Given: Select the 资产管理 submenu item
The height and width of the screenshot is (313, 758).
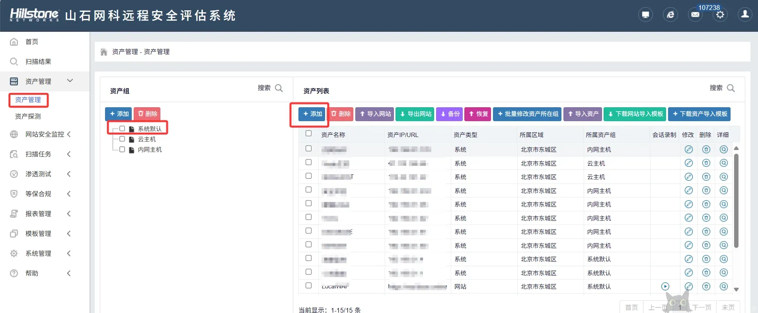Looking at the screenshot, I should point(28,100).
